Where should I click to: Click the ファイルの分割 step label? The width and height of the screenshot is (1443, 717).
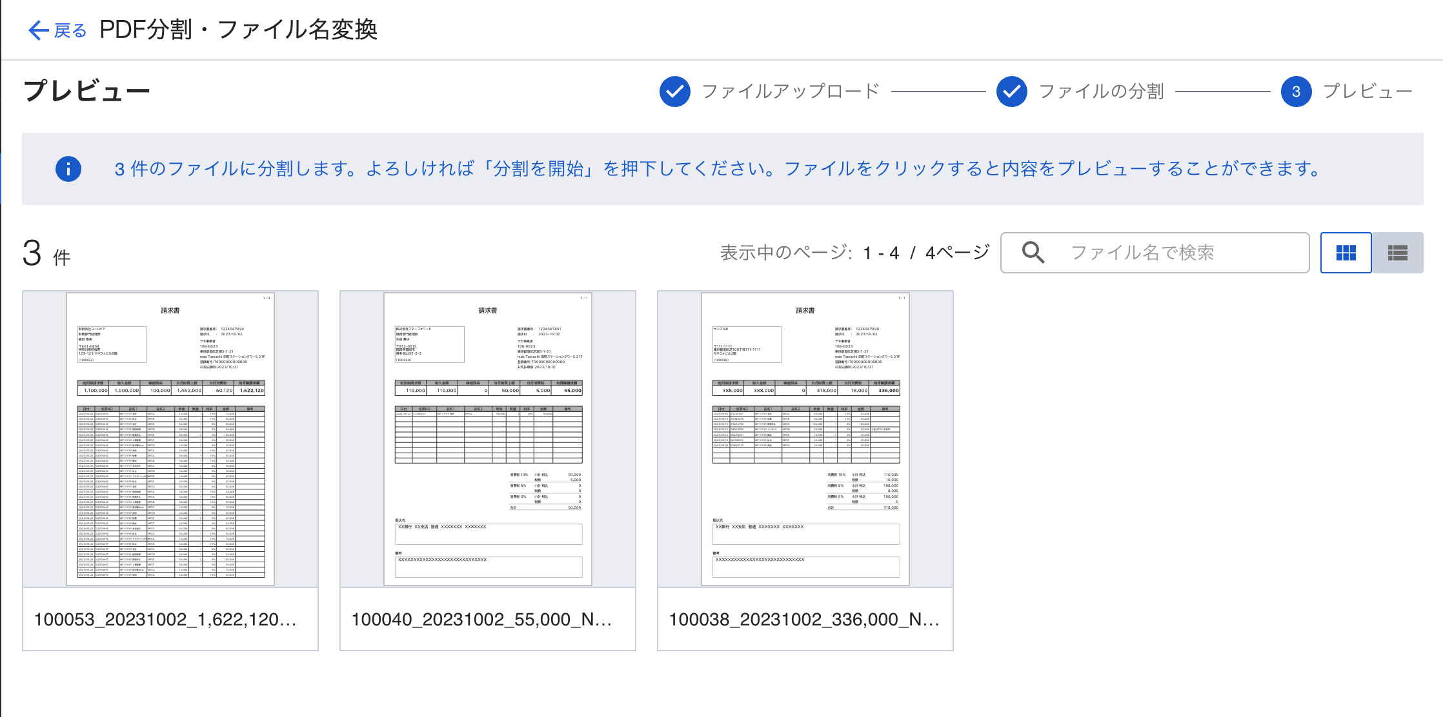(1101, 92)
